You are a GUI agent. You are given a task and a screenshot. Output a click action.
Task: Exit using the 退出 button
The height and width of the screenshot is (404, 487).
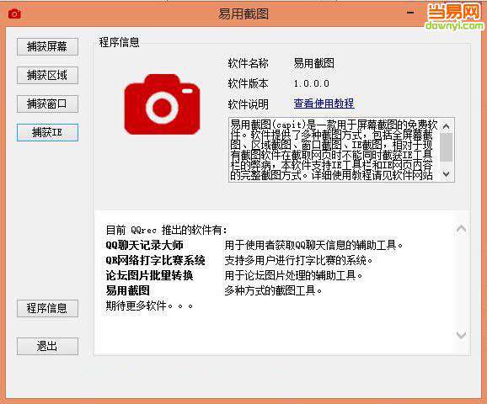47,346
